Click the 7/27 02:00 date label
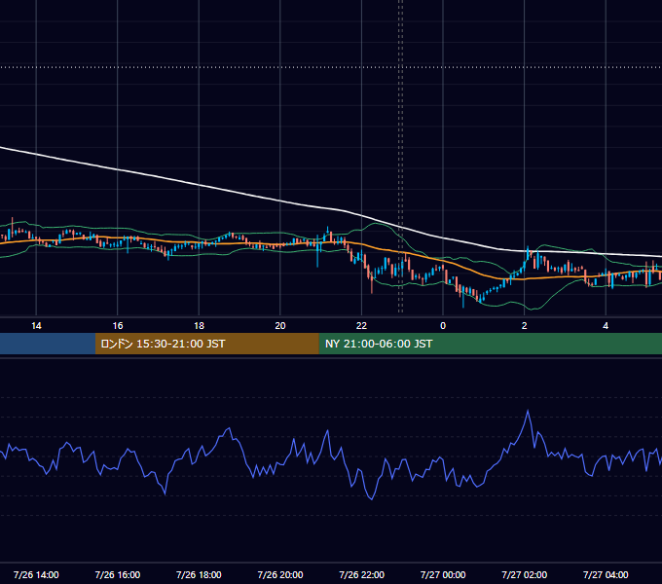Screen dimensions: 662x584 525,574
